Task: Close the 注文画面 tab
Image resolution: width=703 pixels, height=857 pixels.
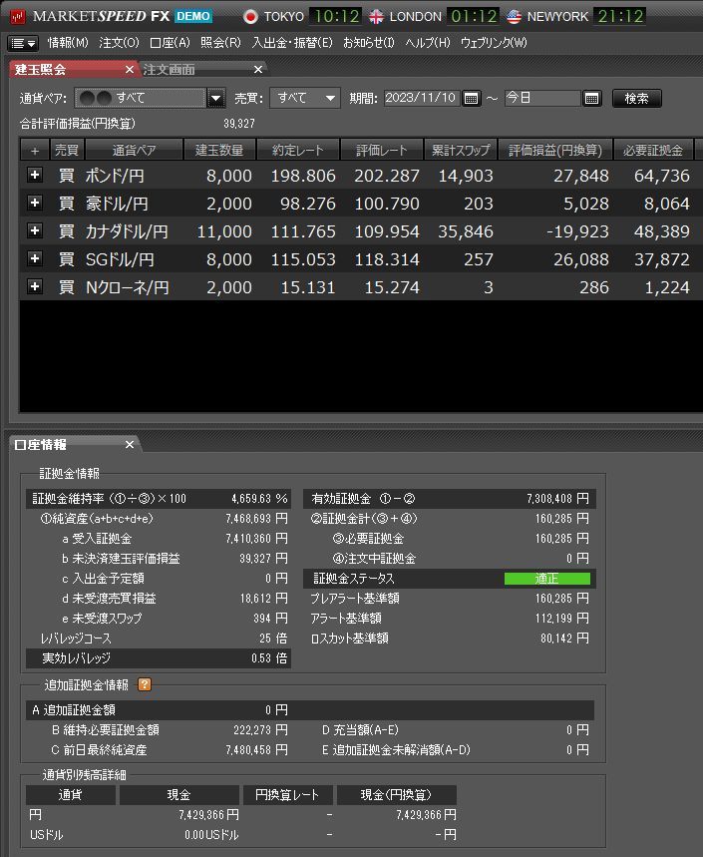Action: point(258,69)
